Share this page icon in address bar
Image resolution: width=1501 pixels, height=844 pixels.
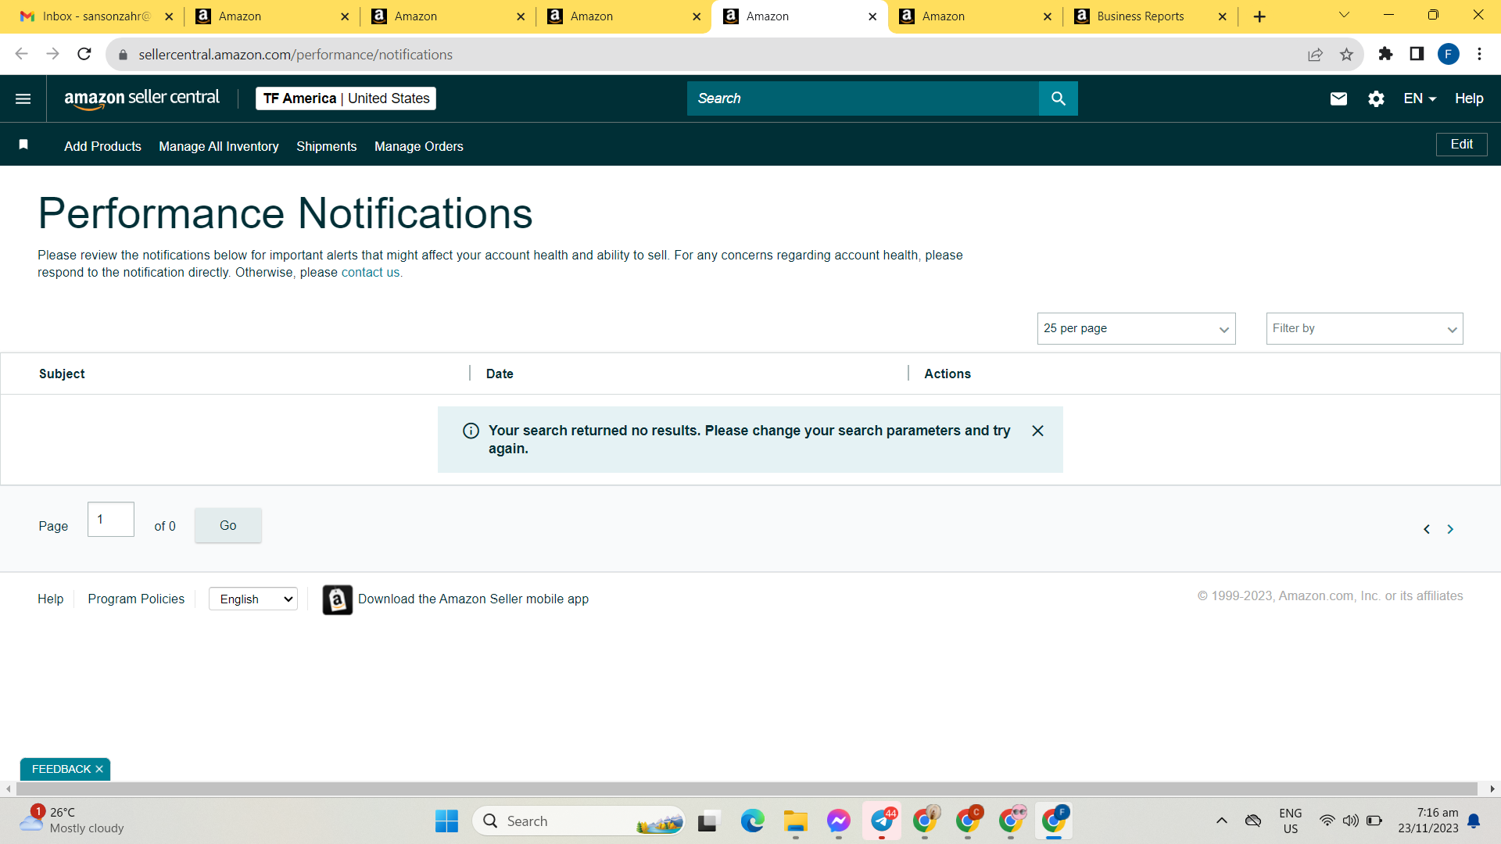(1315, 54)
